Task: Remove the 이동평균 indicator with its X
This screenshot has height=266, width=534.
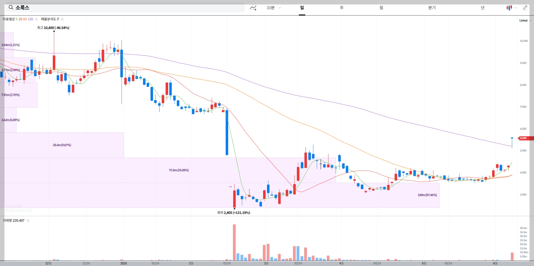Action: point(36,19)
